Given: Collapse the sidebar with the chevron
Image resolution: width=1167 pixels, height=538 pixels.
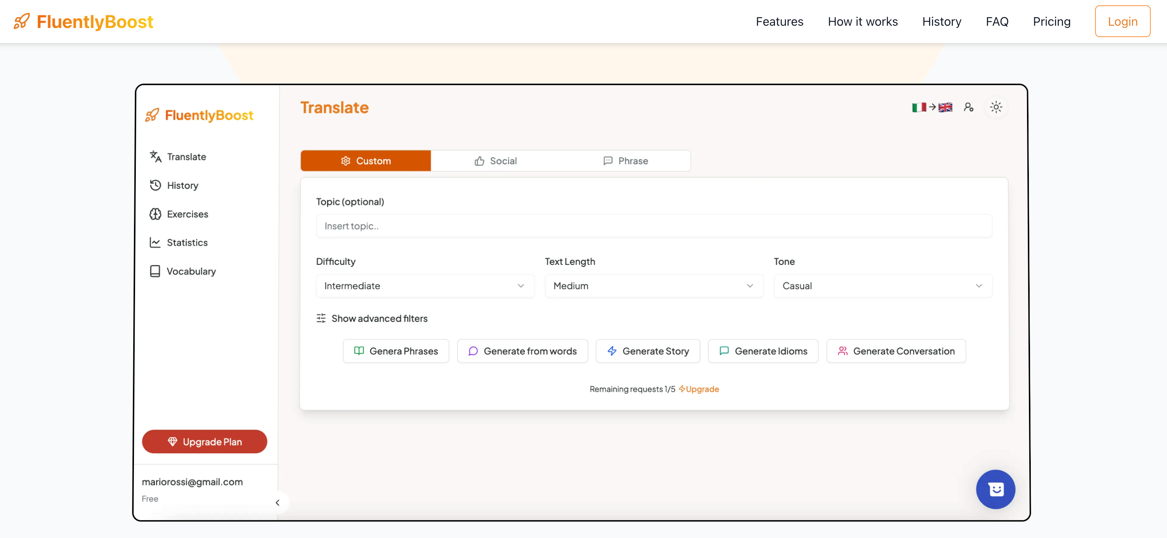Looking at the screenshot, I should pyautogui.click(x=277, y=503).
